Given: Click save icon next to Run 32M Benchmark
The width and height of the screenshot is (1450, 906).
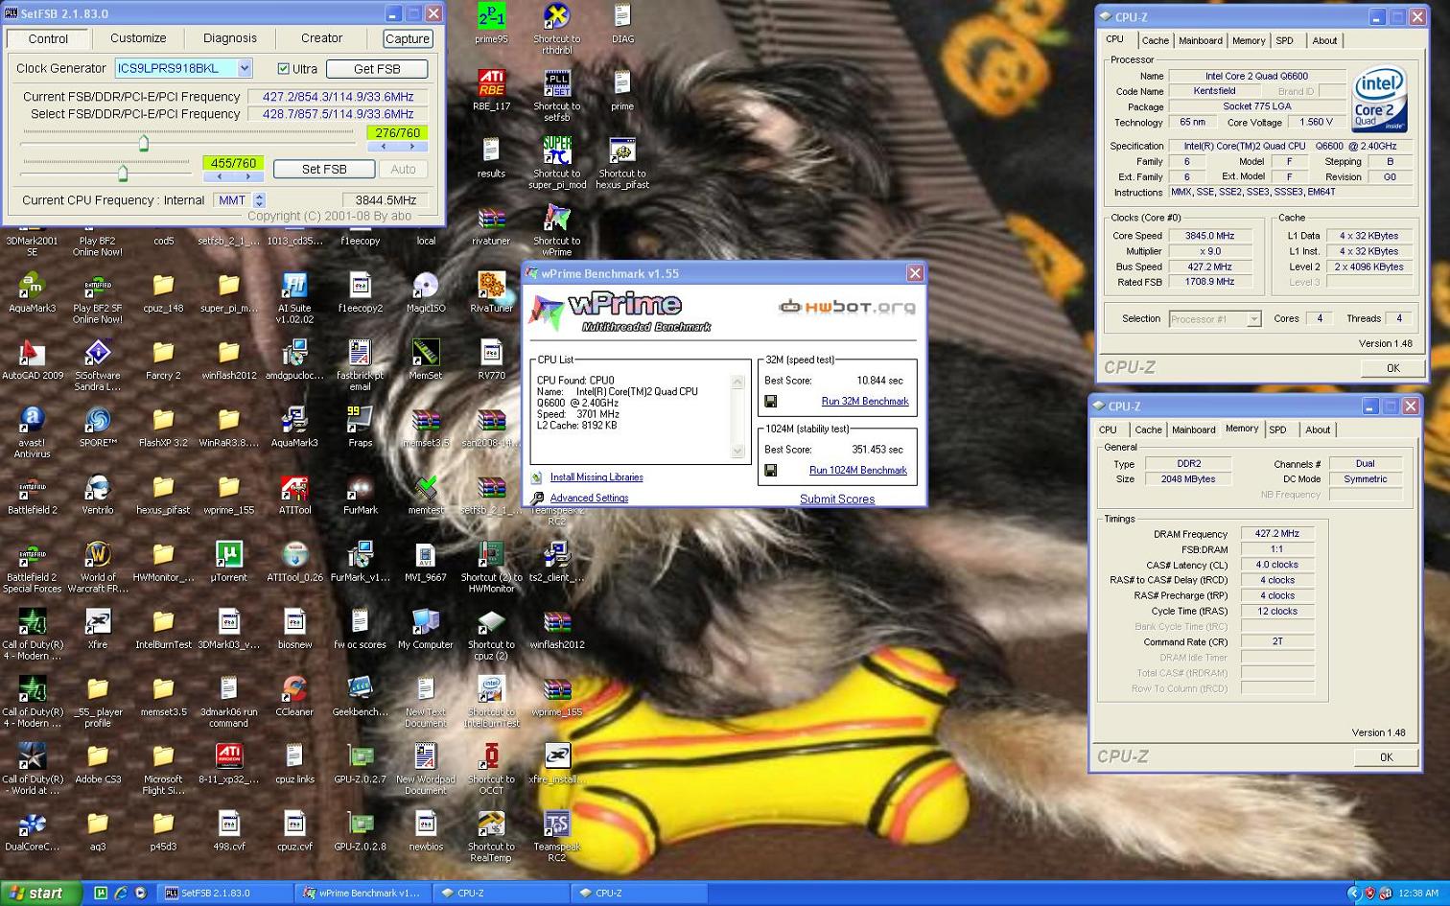Looking at the screenshot, I should [x=770, y=402].
